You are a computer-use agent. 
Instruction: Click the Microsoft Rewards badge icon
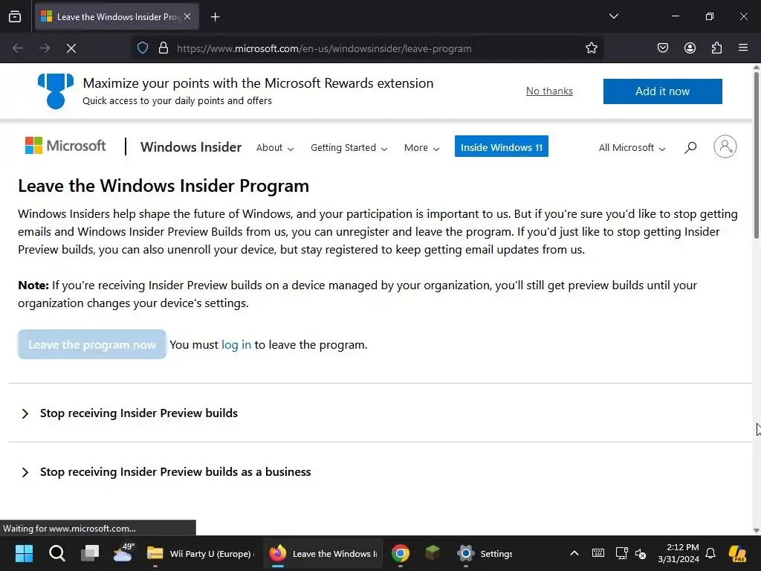(x=56, y=91)
